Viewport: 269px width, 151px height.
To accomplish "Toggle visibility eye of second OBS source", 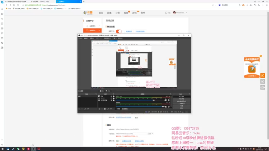I will [x=111, y=98].
